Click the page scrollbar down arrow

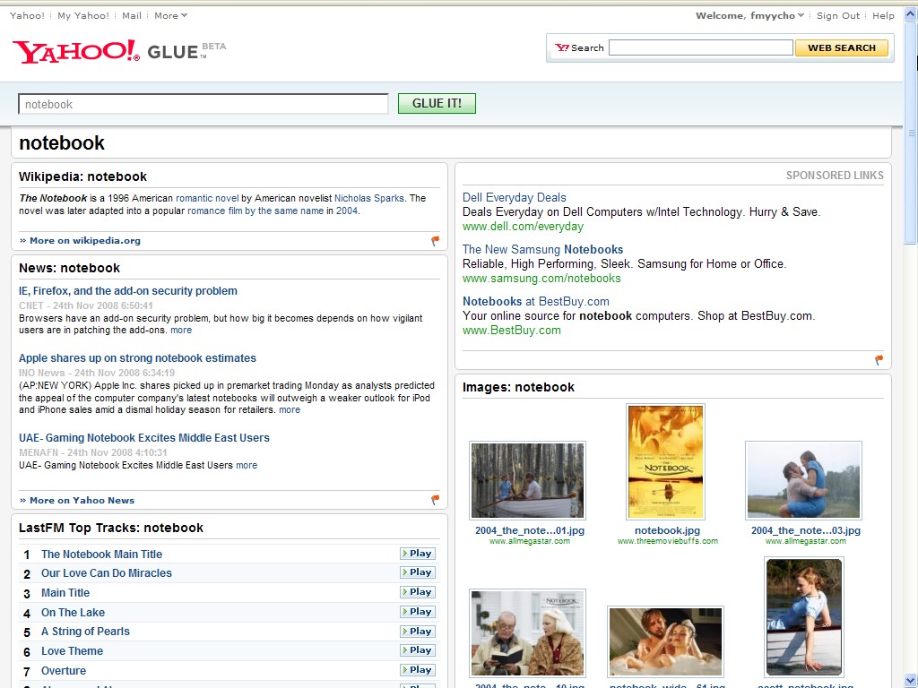pos(911,681)
